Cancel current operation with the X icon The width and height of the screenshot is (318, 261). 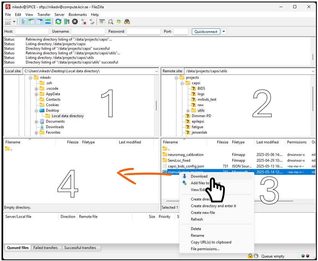pyautogui.click(x=75, y=22)
